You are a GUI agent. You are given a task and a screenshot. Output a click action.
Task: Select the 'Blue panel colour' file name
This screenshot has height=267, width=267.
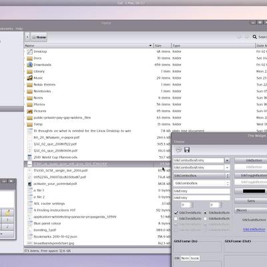click(47, 224)
